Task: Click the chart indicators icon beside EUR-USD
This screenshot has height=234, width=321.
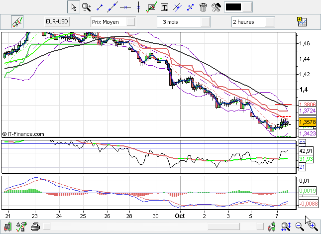Action: 18,22
